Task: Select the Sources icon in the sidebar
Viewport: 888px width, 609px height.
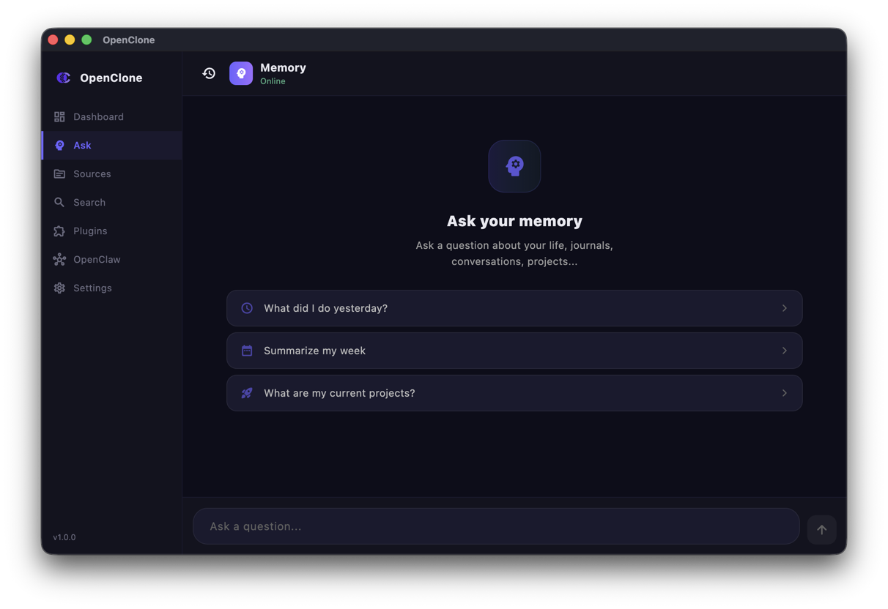Action: pyautogui.click(x=59, y=173)
